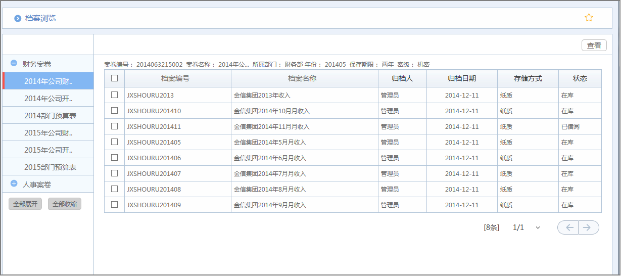Click the 查看 button

click(594, 45)
